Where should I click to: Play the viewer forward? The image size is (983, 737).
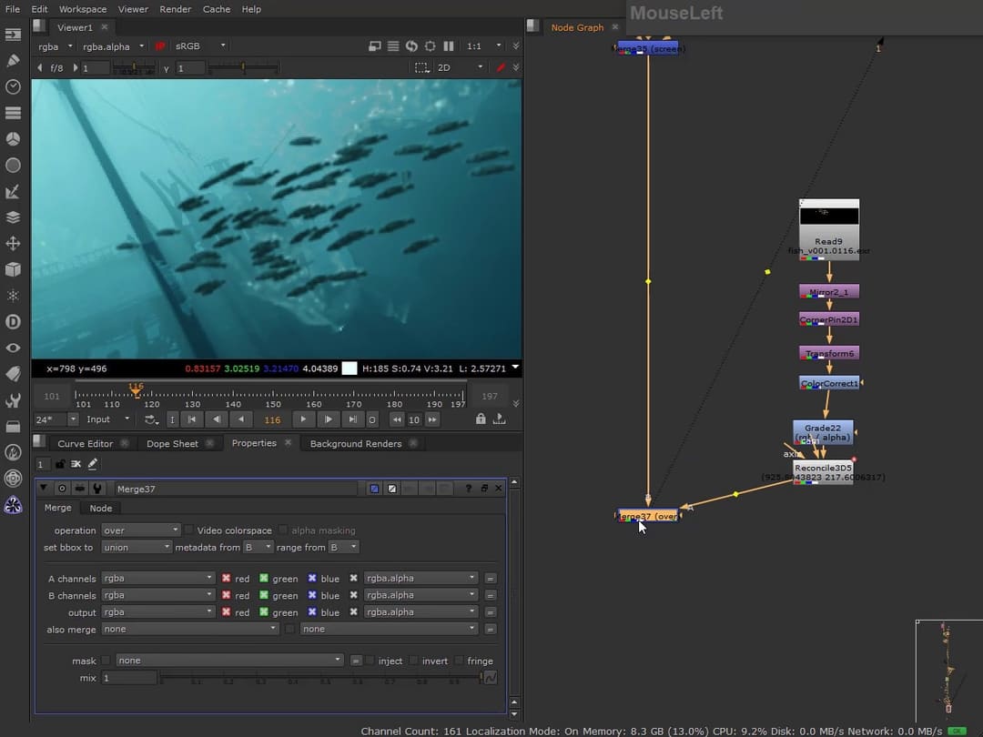(x=303, y=419)
